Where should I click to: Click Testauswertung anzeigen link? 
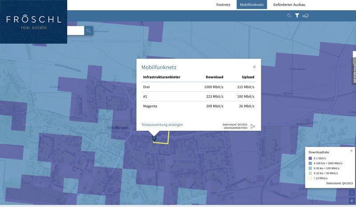[162, 125]
